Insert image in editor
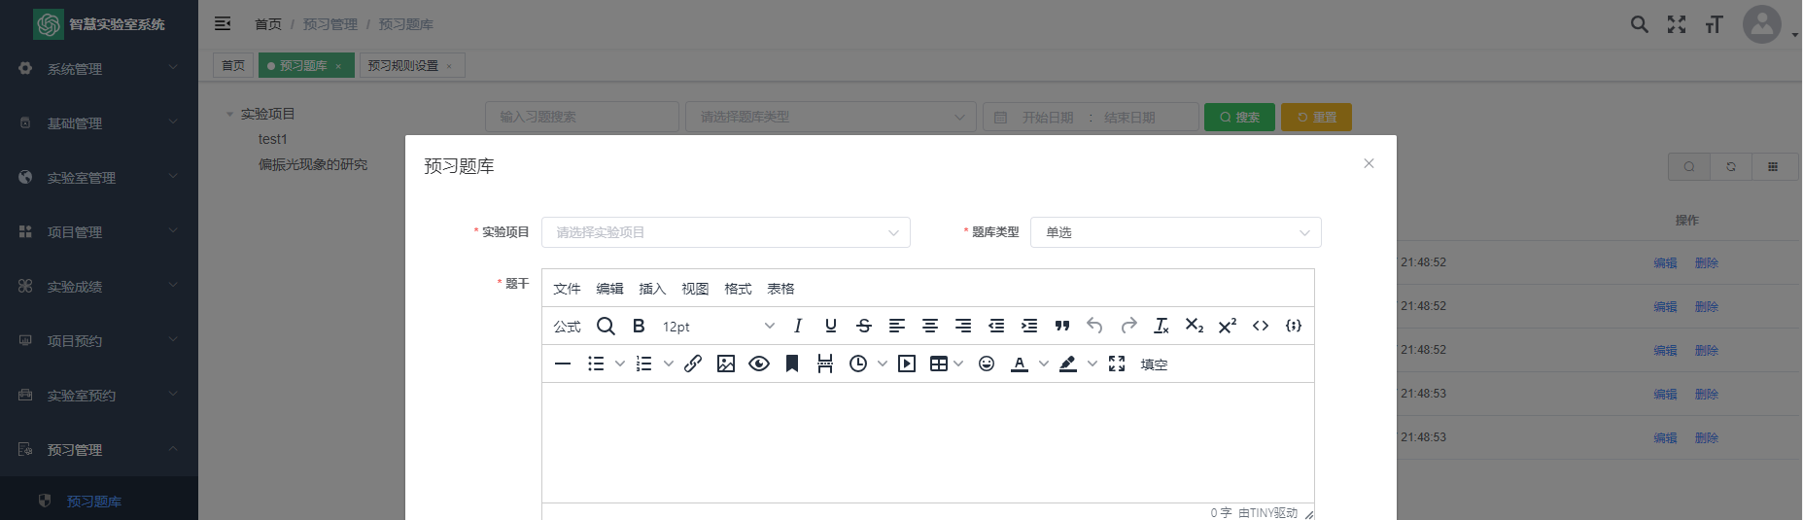The height and width of the screenshot is (520, 1803). point(726,364)
